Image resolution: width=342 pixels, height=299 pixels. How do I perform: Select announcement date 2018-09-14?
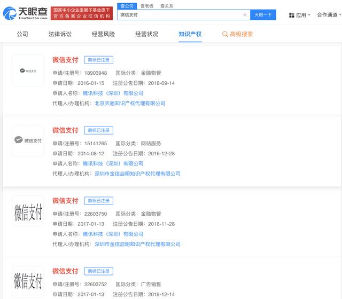click(x=161, y=83)
